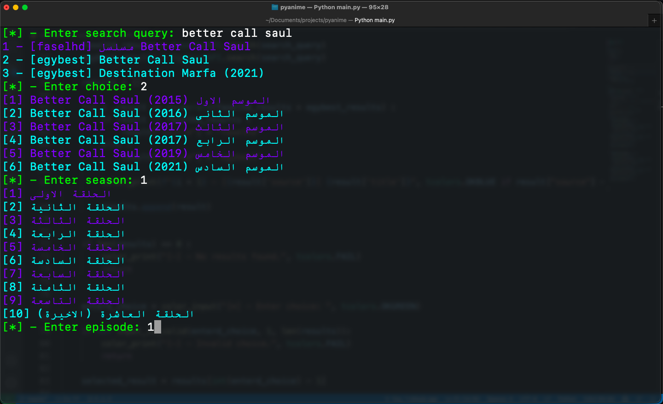This screenshot has height=404, width=663.
Task: Click the 'Enter search query: better call saul' line
Action: 147,33
